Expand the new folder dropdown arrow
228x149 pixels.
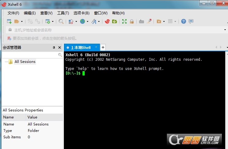coord(164,21)
